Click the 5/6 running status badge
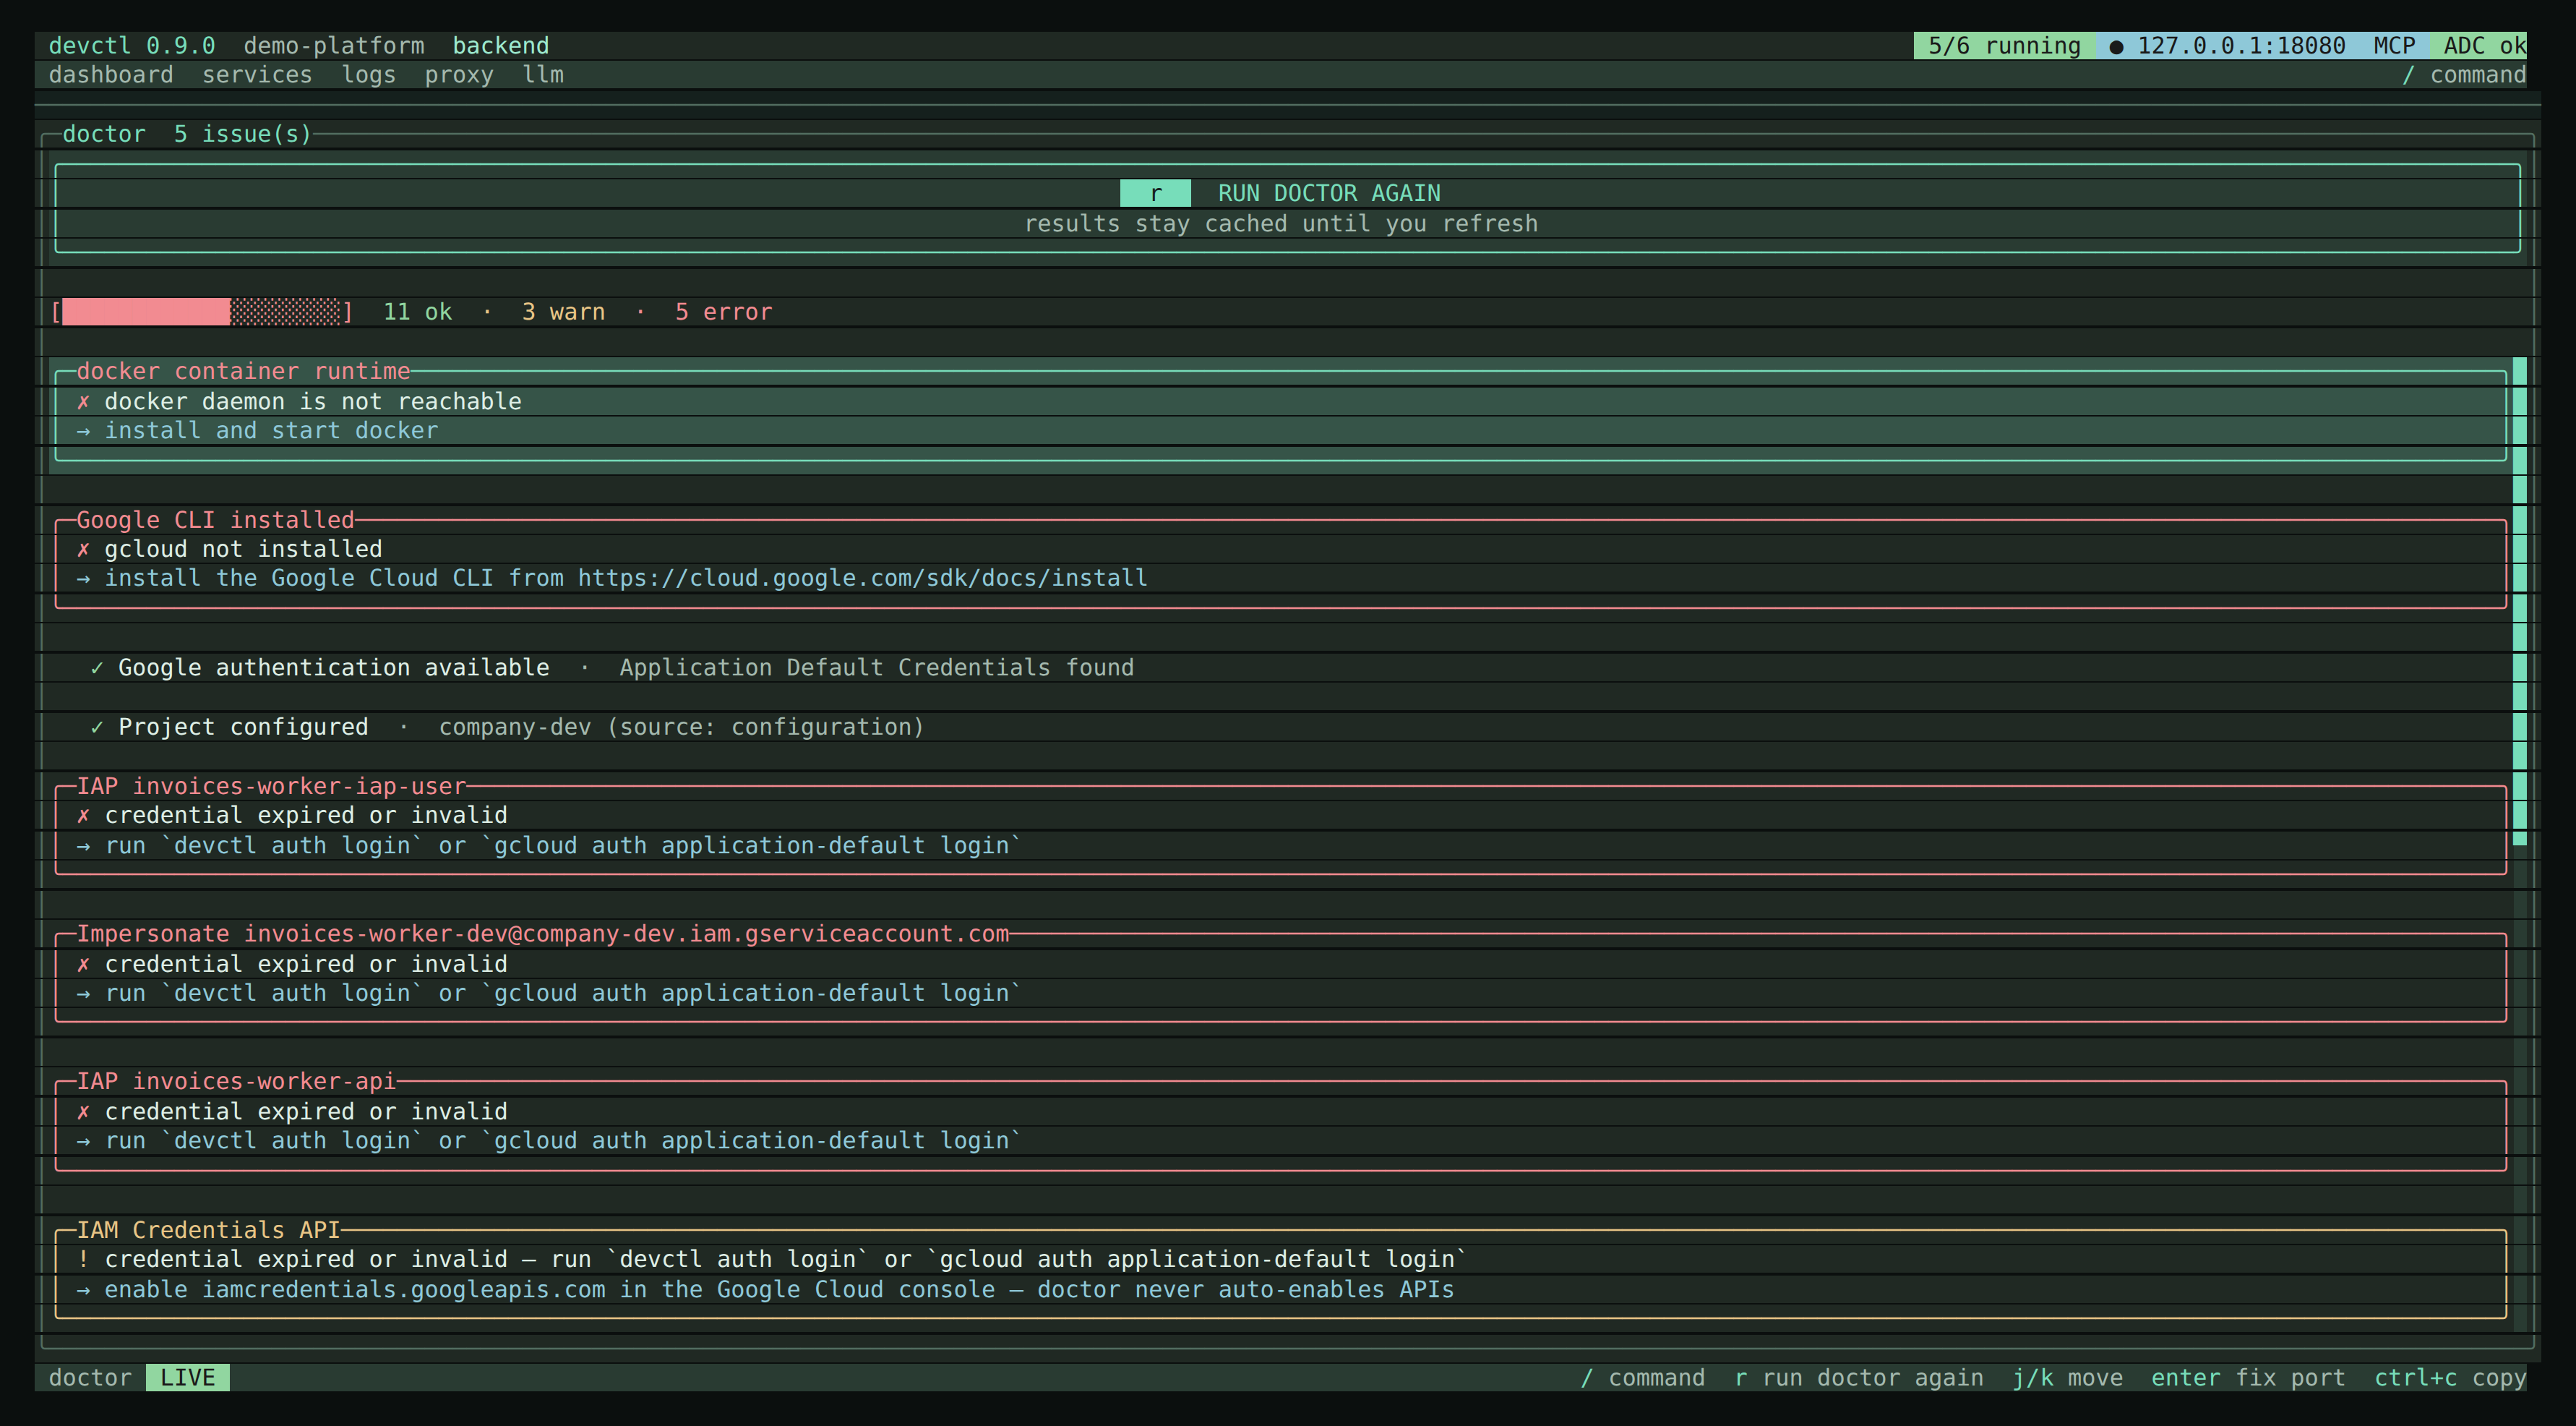The image size is (2576, 1426). [x=2004, y=46]
